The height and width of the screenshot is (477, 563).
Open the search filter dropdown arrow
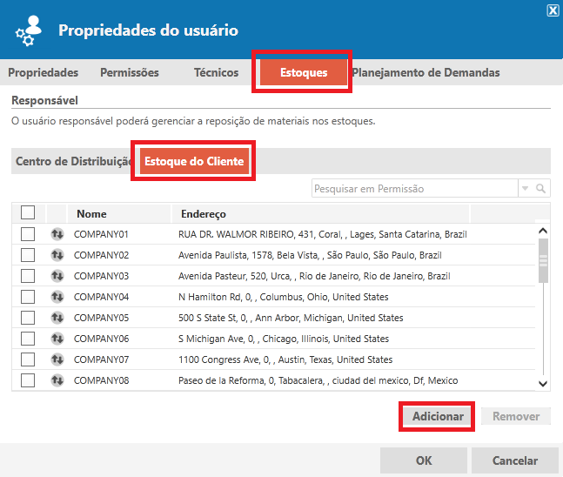(x=525, y=188)
